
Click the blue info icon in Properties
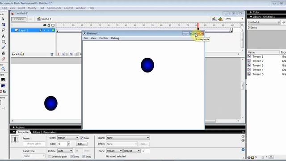point(243,149)
